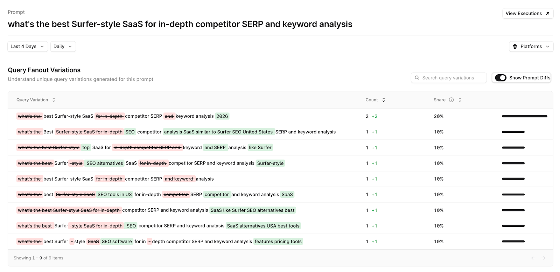Toggle off Show Prompt Diffs switch
This screenshot has height=272, width=560.
(500, 78)
